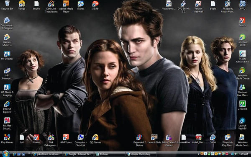Open Launch VeohTV shortcut
The width and height of the screenshot is (251, 157).
click(242, 124)
